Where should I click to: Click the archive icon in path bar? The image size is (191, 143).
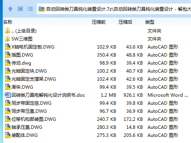pyautogui.click(x=42, y=9)
